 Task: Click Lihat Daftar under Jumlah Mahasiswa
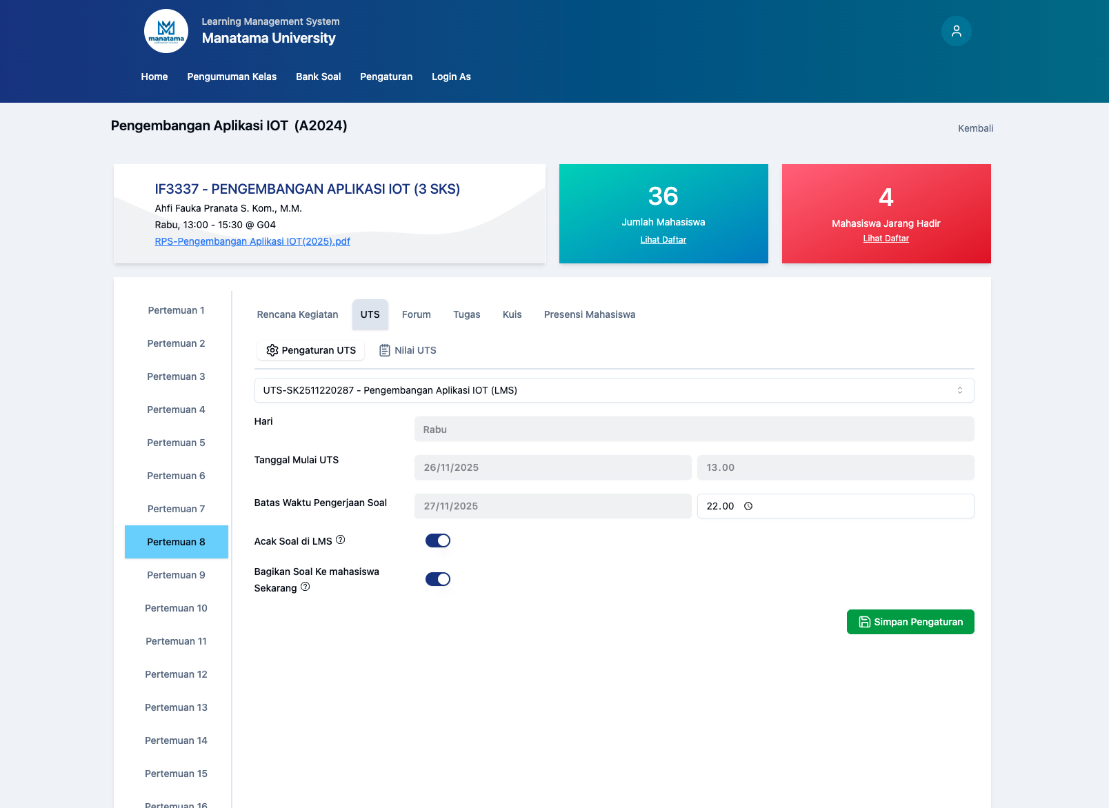pyautogui.click(x=663, y=240)
